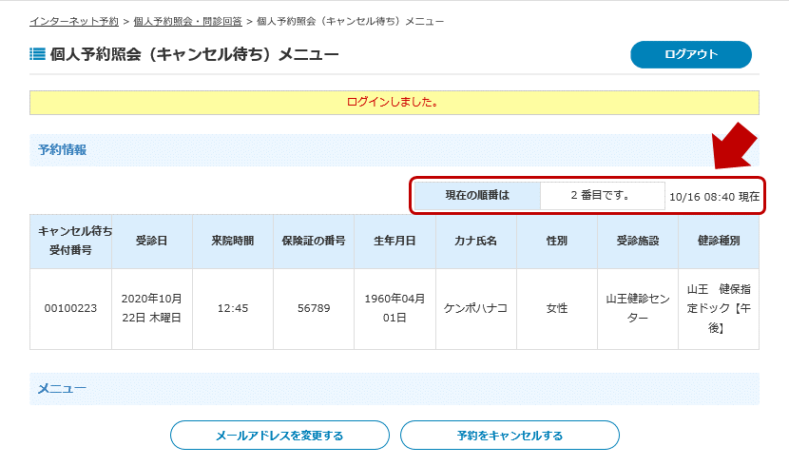Click the 生年月日 column header
Screen dimensions: 789x466
(394, 241)
